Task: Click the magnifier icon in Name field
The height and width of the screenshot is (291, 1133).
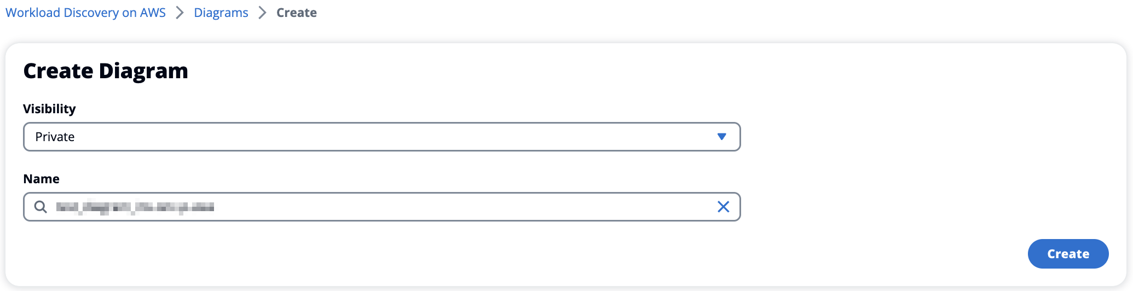Action: [41, 207]
